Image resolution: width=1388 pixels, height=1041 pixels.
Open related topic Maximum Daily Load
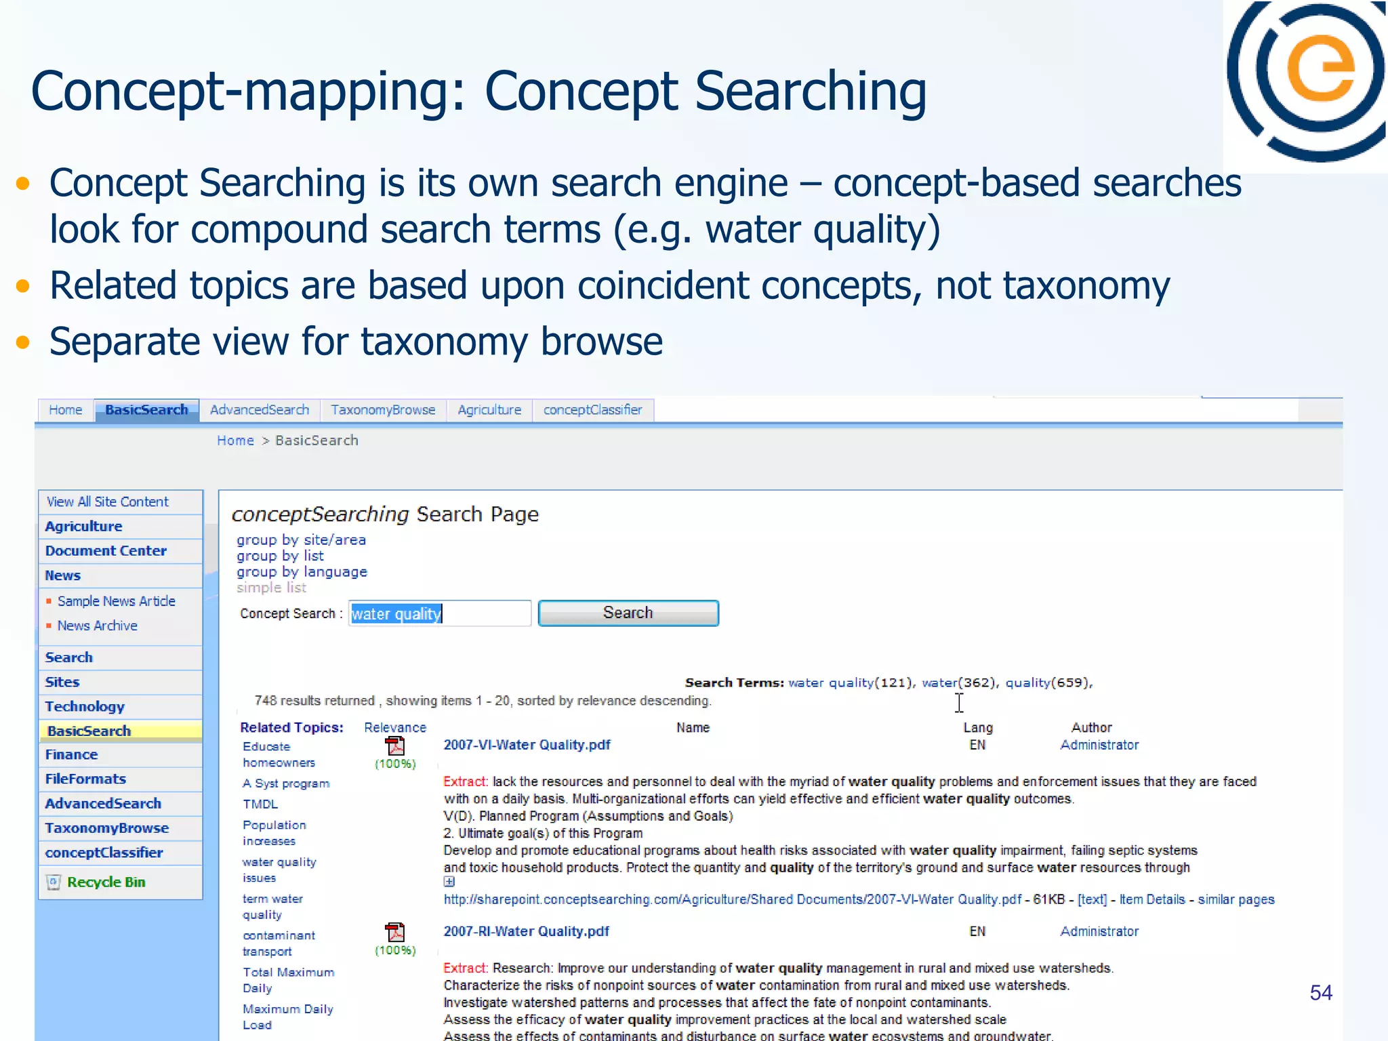tap(288, 1017)
